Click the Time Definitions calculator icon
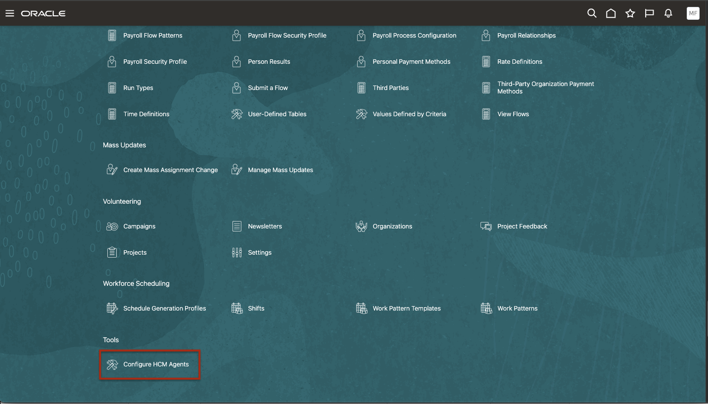Screen dimensions: 708x404 coord(112,114)
